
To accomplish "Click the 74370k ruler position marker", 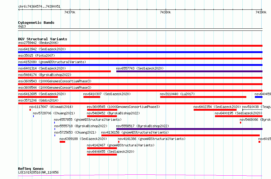I will tap(70, 12).
